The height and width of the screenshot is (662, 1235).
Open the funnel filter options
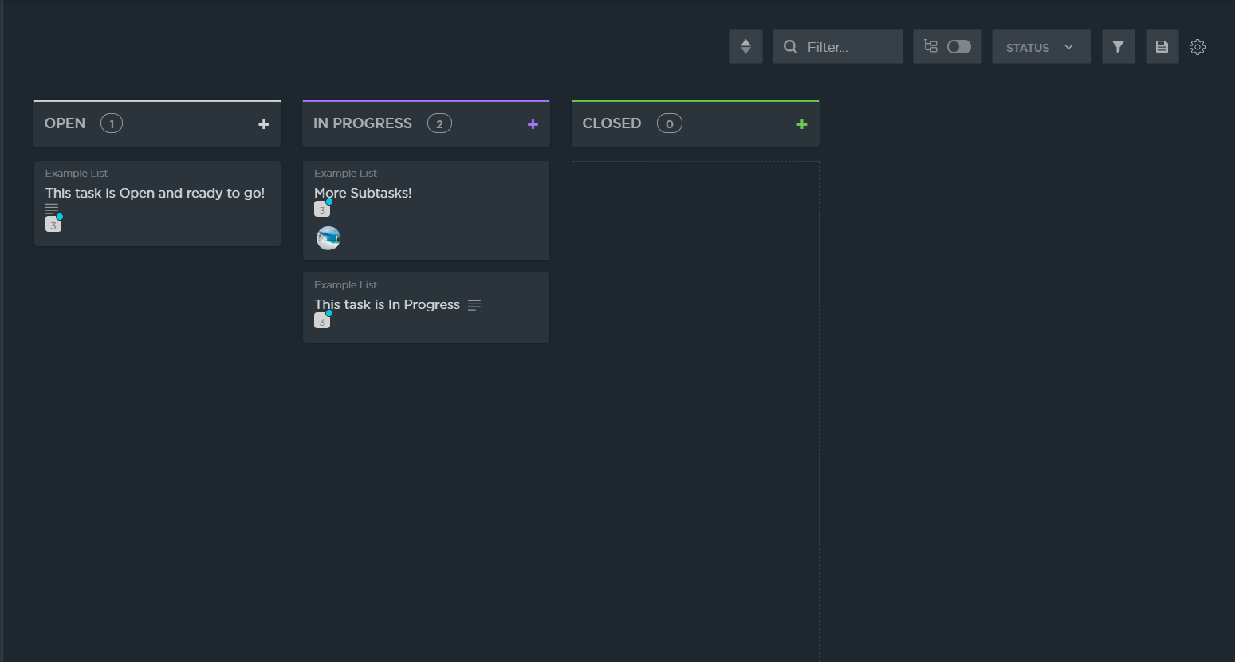coord(1118,47)
